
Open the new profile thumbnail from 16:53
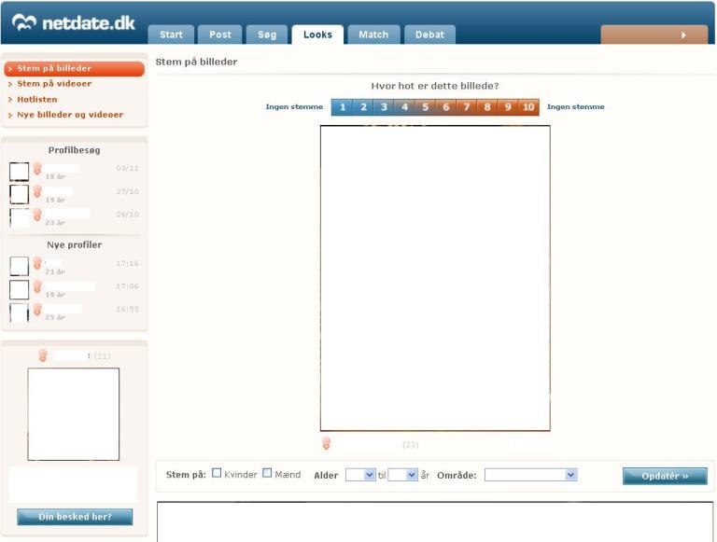(20, 313)
